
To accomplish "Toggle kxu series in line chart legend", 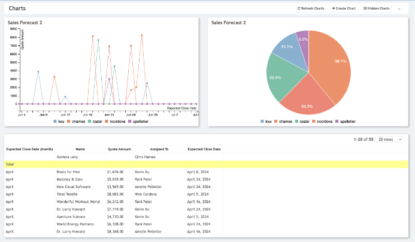I will [x=59, y=121].
